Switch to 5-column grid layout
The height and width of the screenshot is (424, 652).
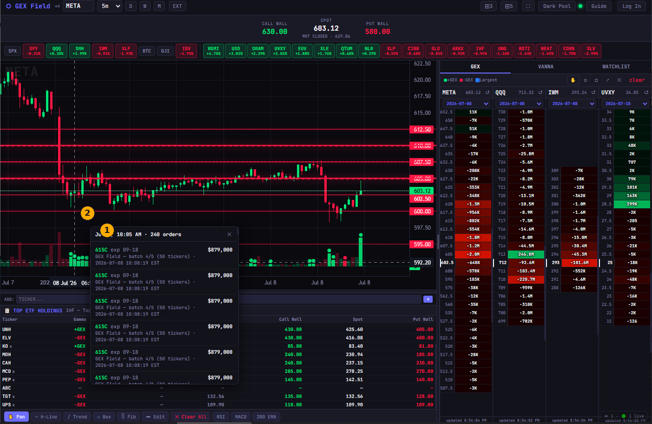(x=509, y=6)
